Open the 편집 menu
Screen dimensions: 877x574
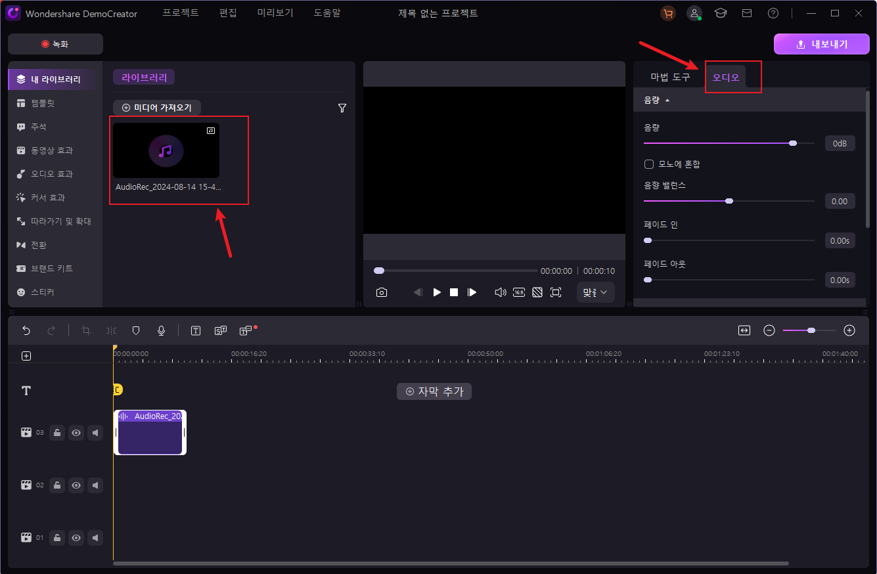tap(228, 13)
